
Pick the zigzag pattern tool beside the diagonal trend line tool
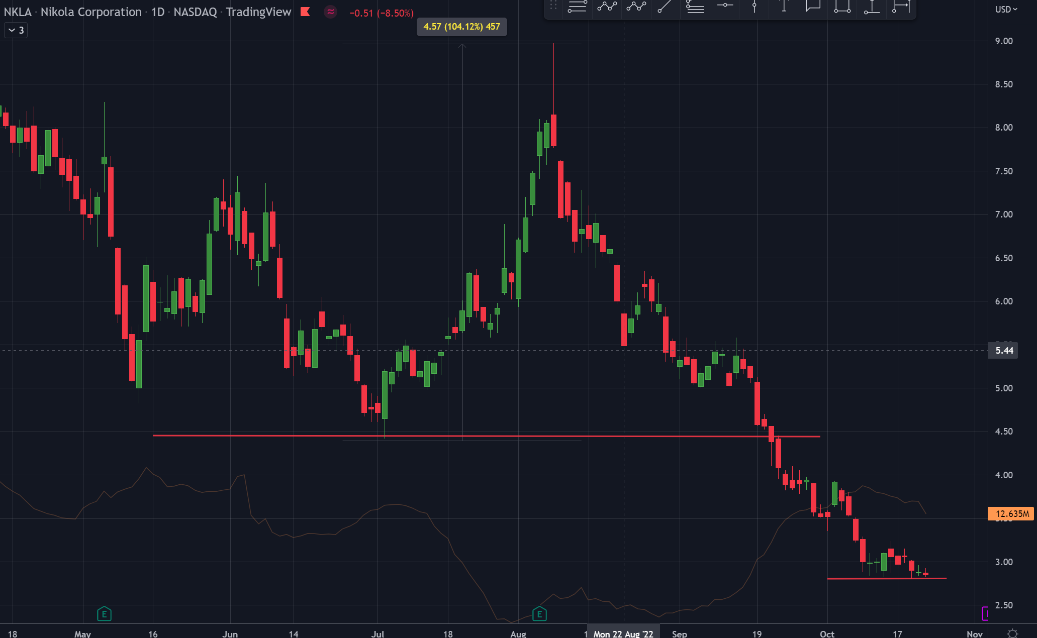(636, 6)
